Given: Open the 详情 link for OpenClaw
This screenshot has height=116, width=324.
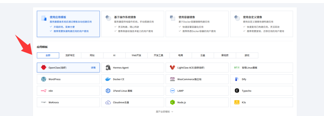Looking at the screenshot, I should click(x=93, y=68).
